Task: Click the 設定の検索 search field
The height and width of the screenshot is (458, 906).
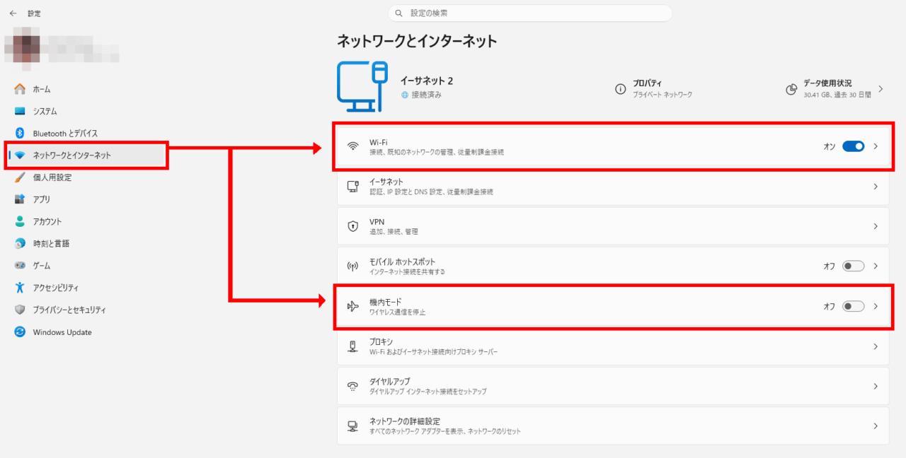Action: pyautogui.click(x=530, y=13)
